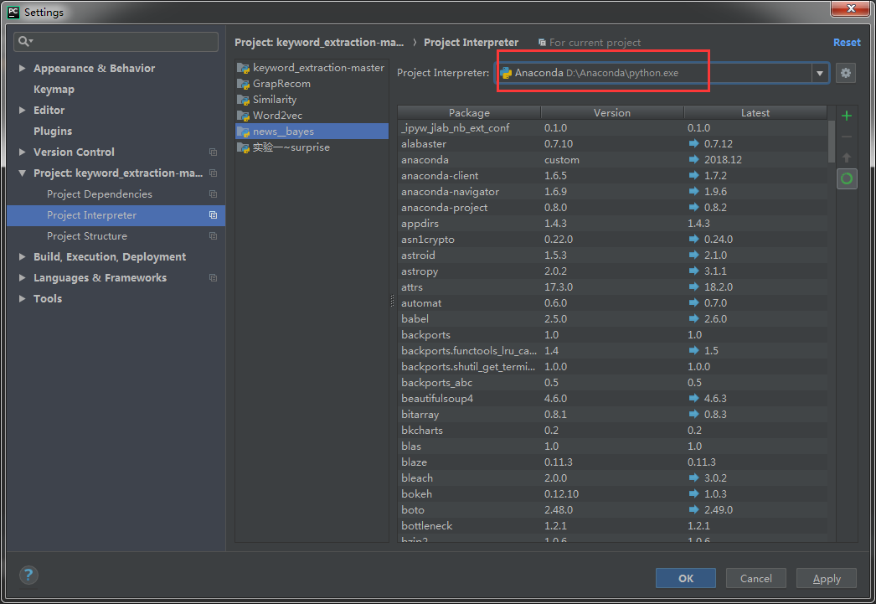Click the folder icon of GrapRecom
The height and width of the screenshot is (604, 876).
pos(243,84)
